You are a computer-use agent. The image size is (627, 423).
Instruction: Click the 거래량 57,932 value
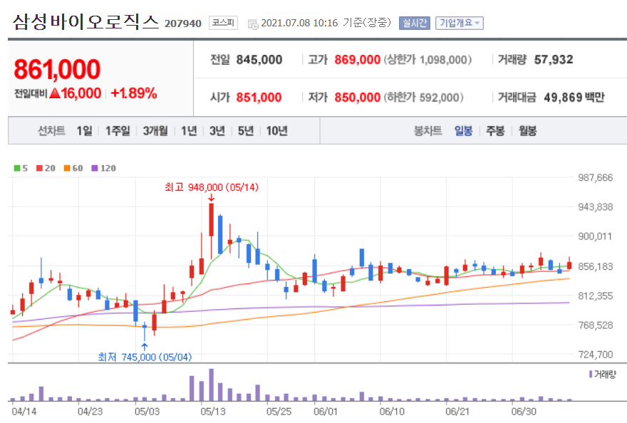coord(554,60)
